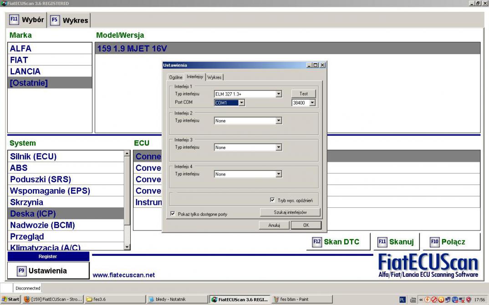Select Wspomaganie (EPS) in System list
489x305 pixels.
click(66, 191)
